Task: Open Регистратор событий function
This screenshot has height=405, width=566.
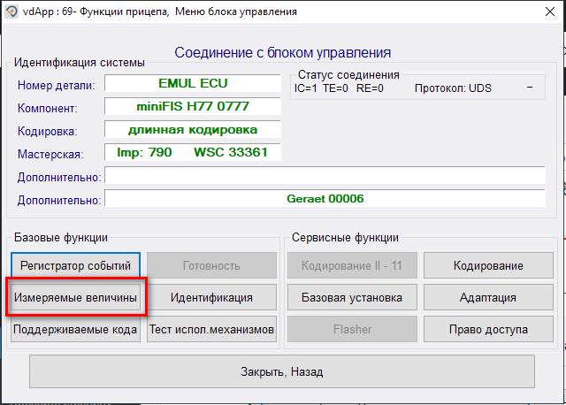Action: pos(75,265)
